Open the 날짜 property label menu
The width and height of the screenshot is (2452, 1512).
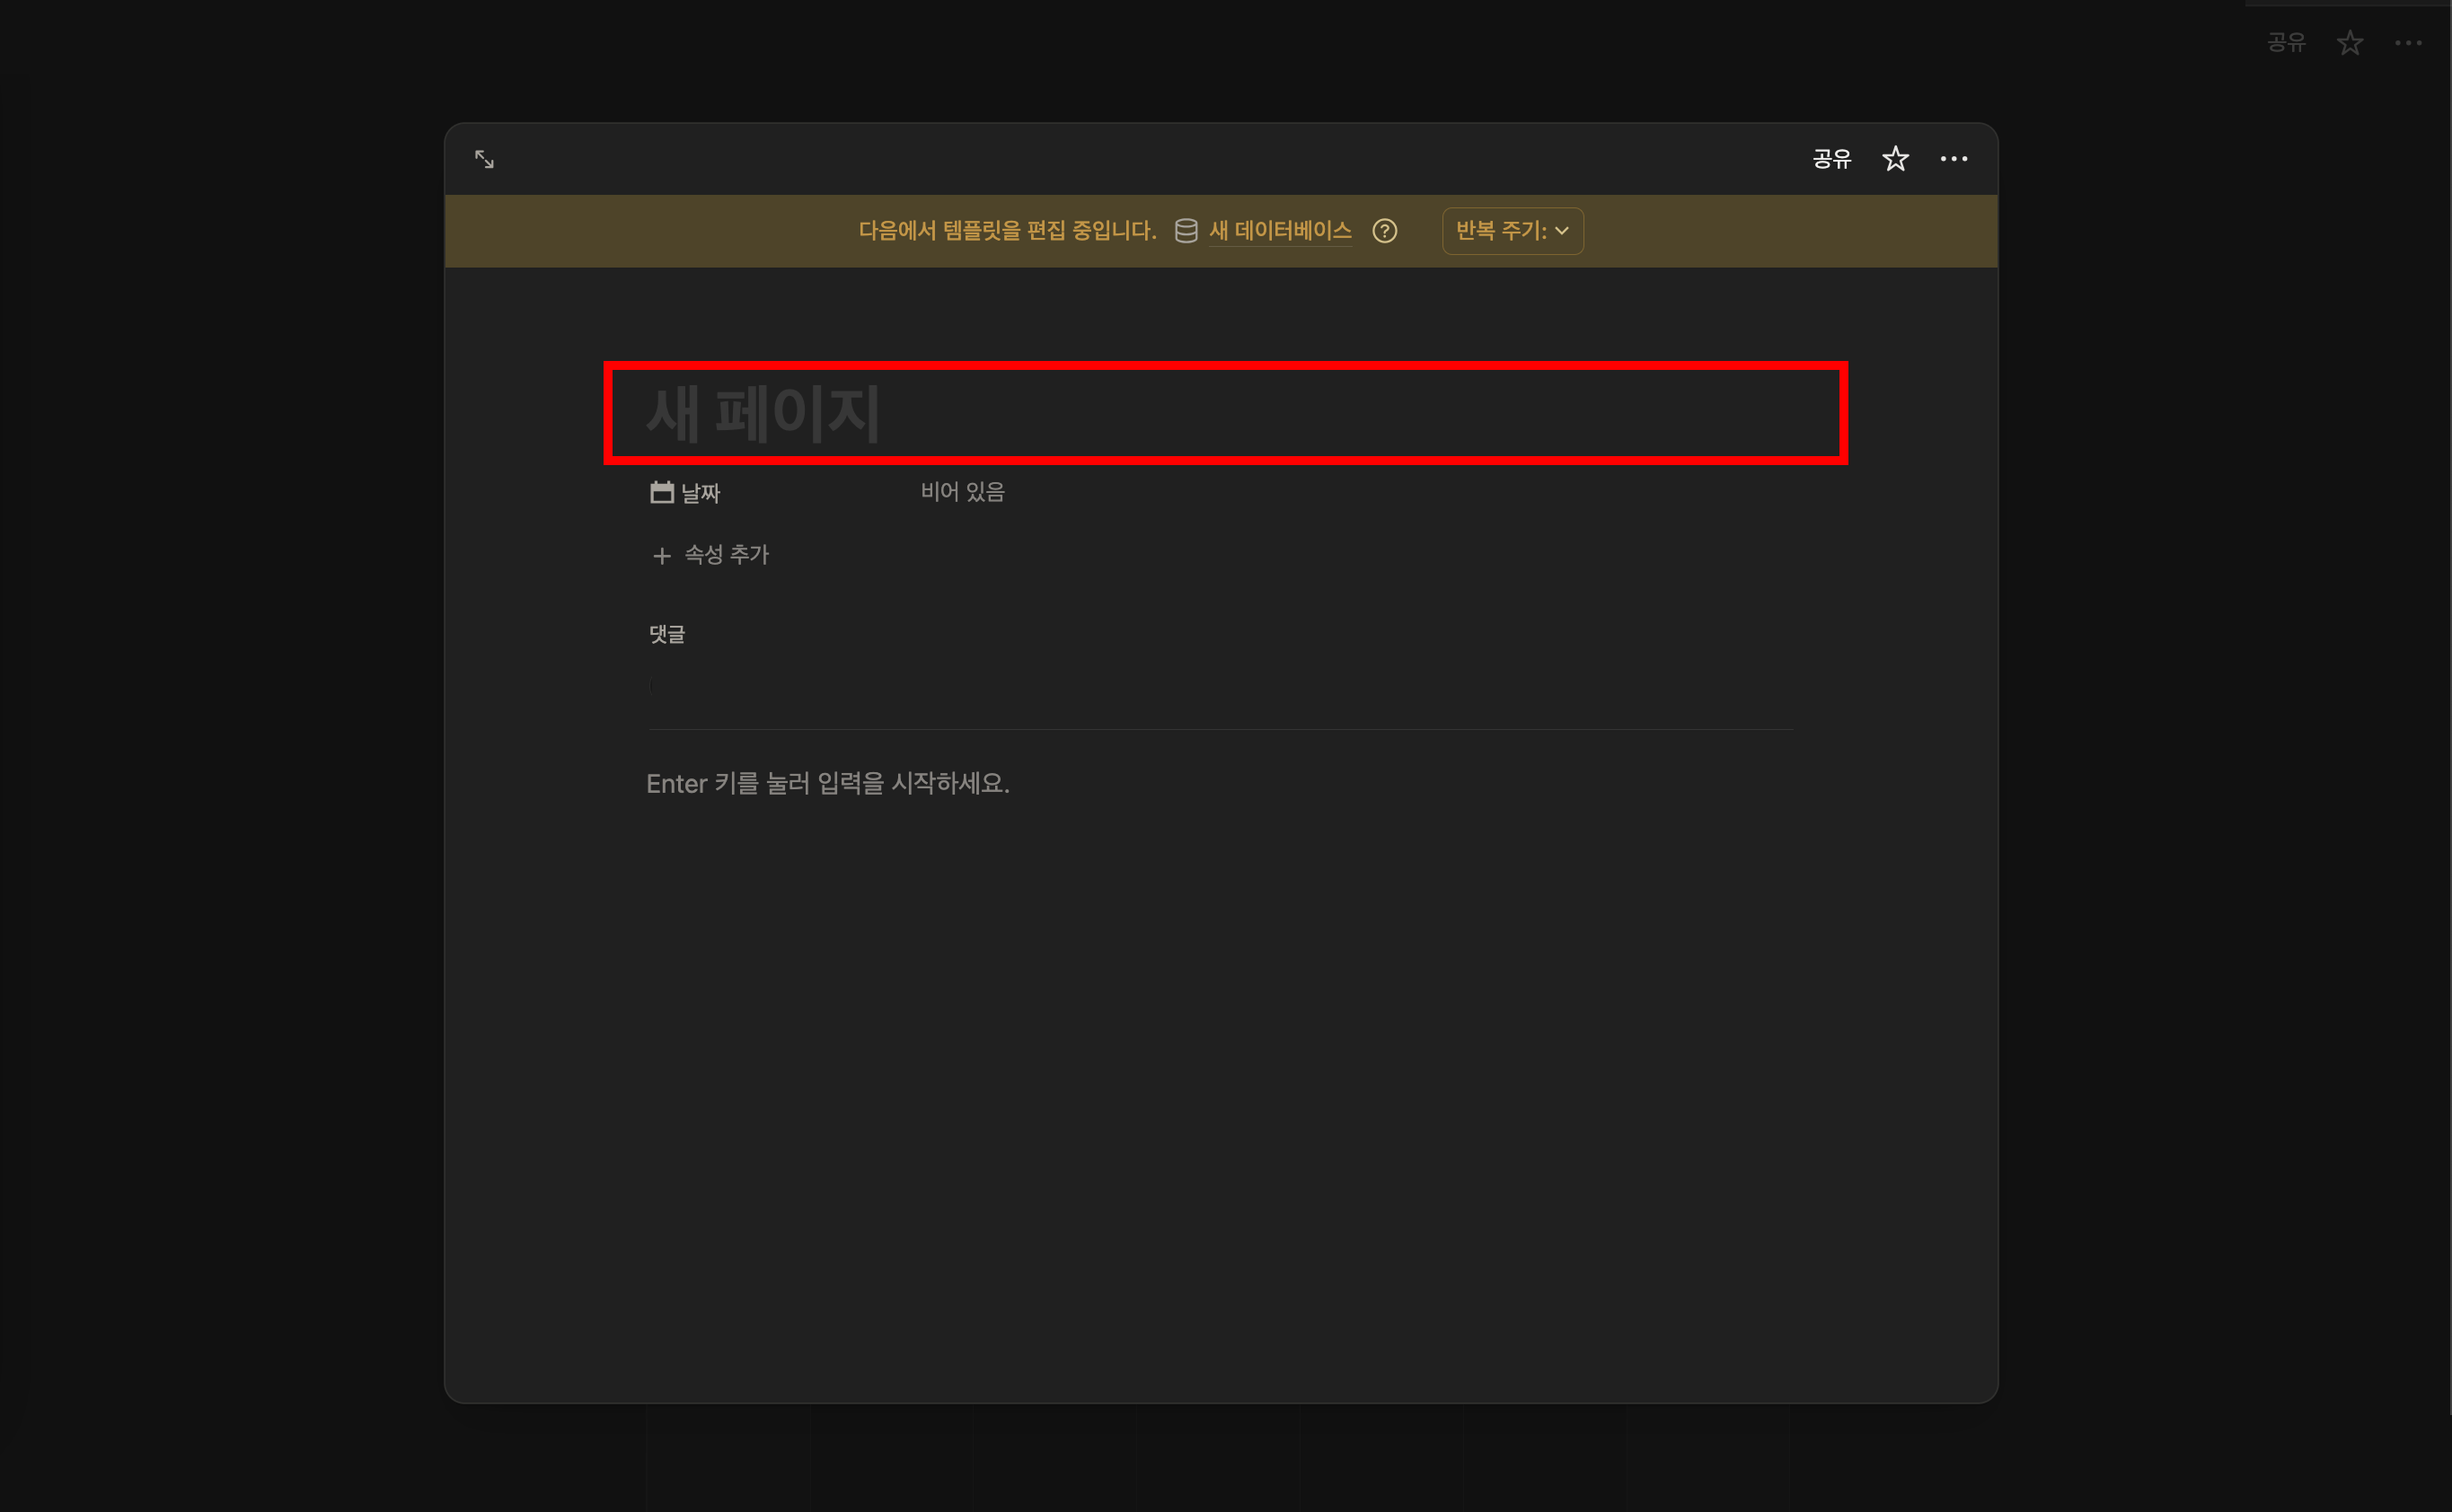(701, 493)
